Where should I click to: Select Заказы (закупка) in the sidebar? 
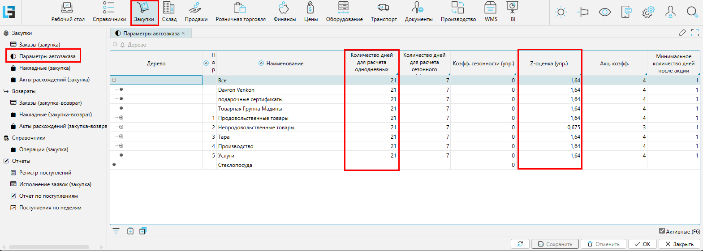pyautogui.click(x=39, y=45)
